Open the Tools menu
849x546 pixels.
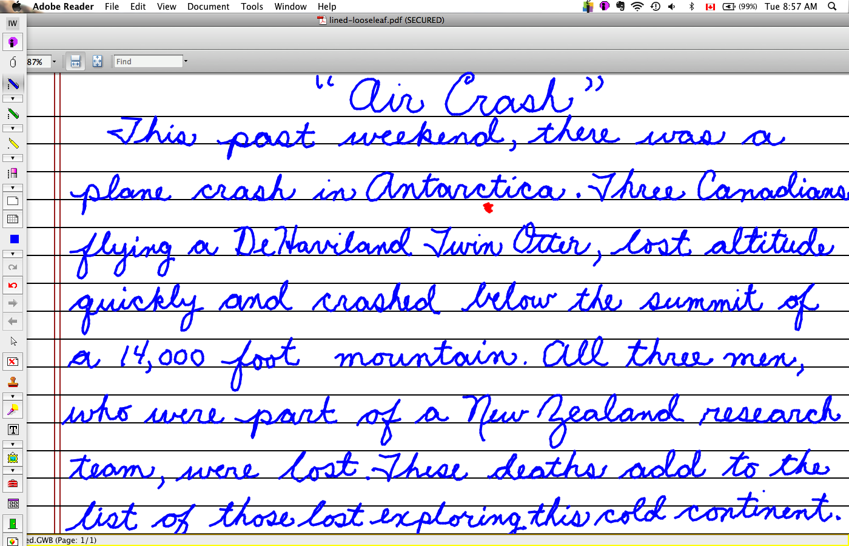pyautogui.click(x=252, y=7)
